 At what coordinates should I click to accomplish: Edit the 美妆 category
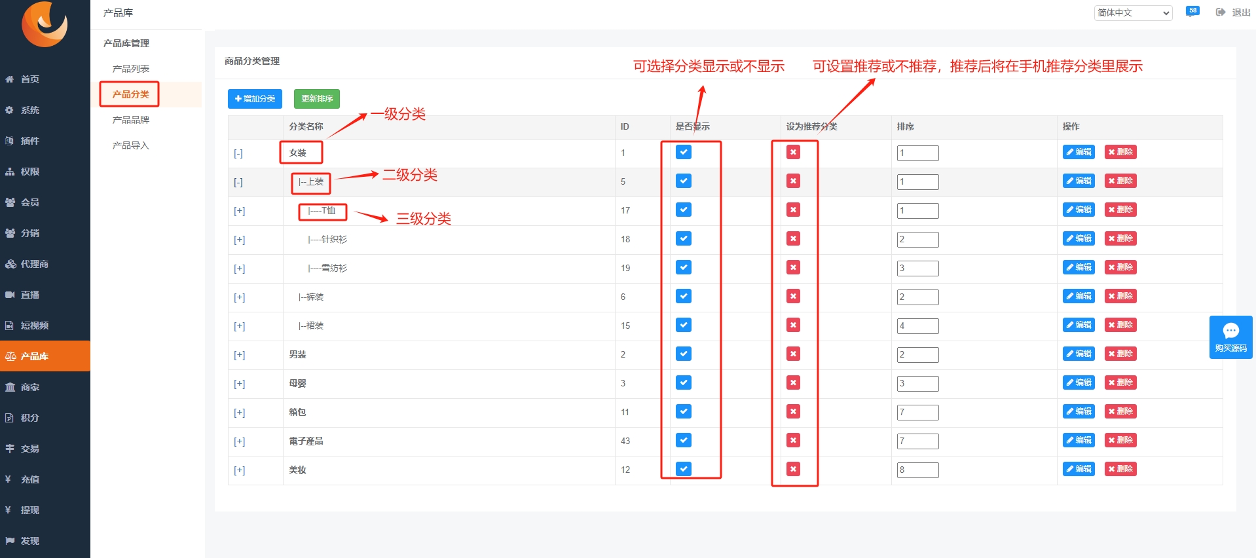(1079, 469)
